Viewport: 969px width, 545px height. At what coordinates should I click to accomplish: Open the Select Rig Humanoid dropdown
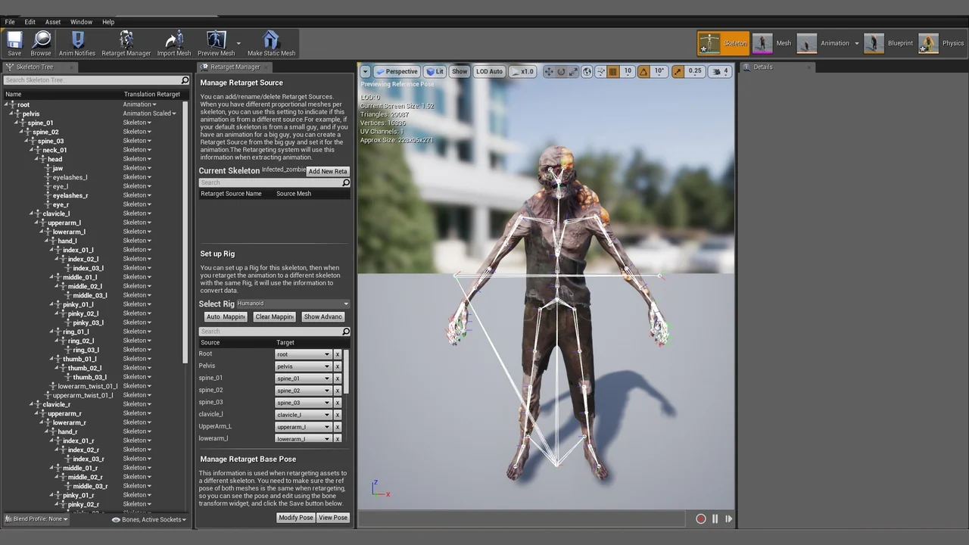[x=293, y=304]
